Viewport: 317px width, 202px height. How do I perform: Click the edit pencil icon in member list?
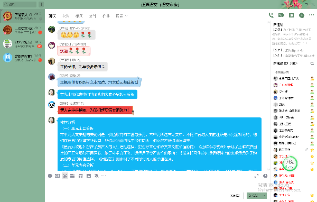(306, 150)
